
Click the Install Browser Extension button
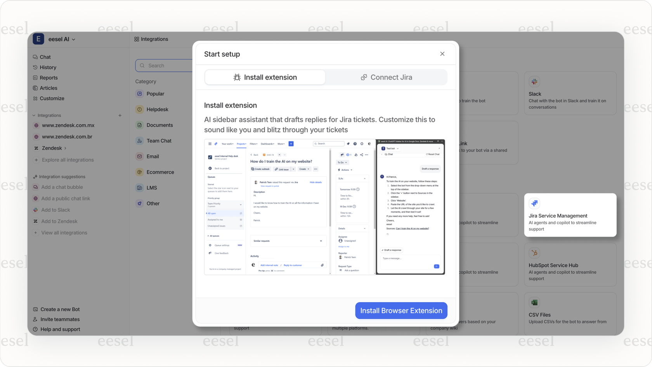[401, 310]
